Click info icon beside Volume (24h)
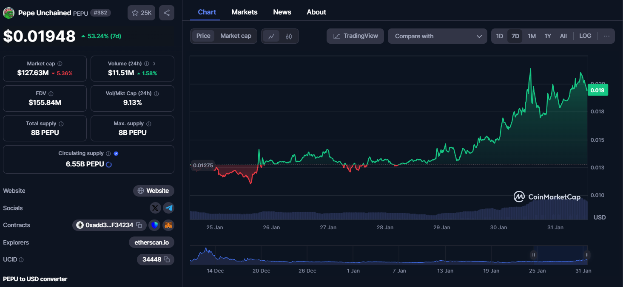The image size is (623, 287). (146, 64)
